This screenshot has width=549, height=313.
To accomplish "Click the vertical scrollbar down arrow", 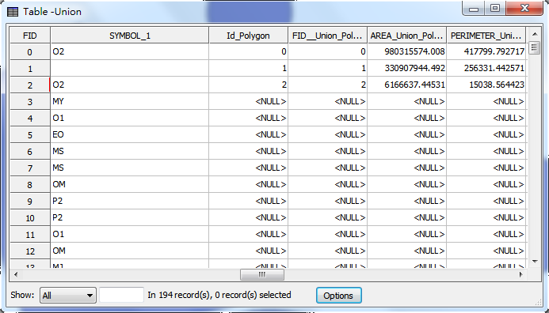I will pos(535,262).
